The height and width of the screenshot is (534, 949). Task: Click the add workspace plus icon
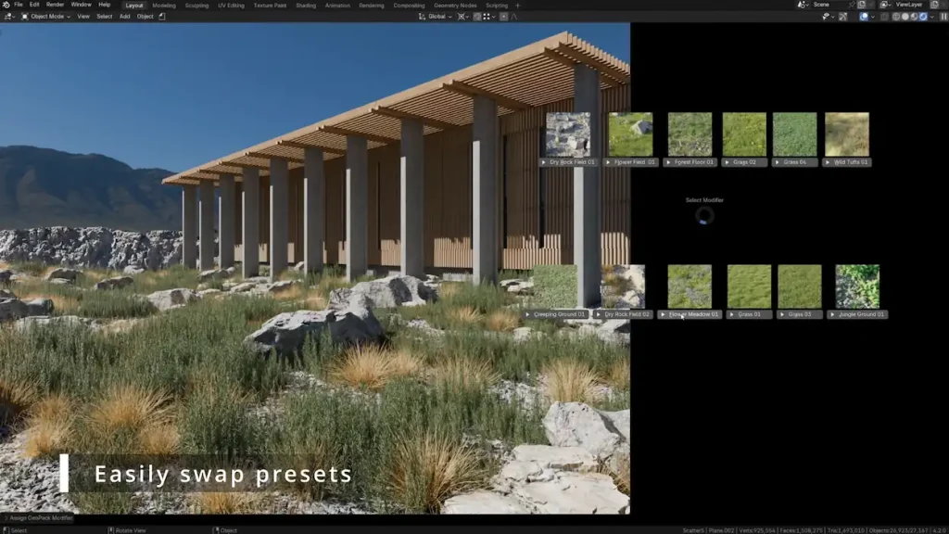pyautogui.click(x=517, y=5)
